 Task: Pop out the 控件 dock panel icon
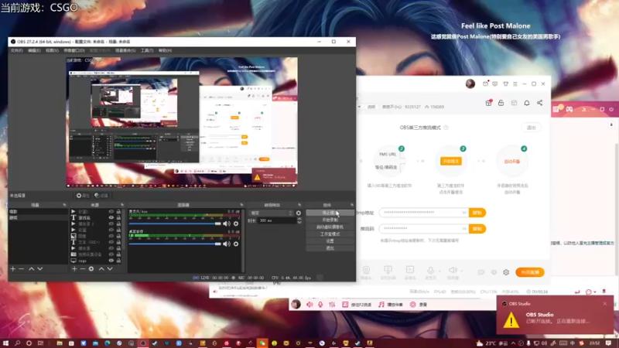click(352, 205)
